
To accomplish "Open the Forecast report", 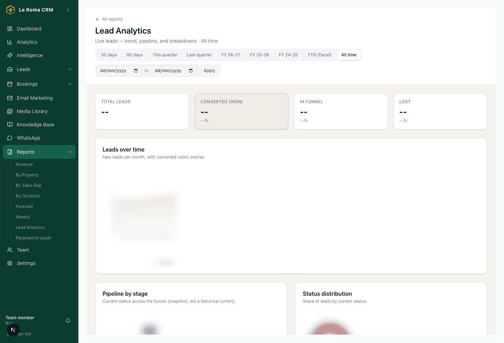I will click(x=24, y=206).
